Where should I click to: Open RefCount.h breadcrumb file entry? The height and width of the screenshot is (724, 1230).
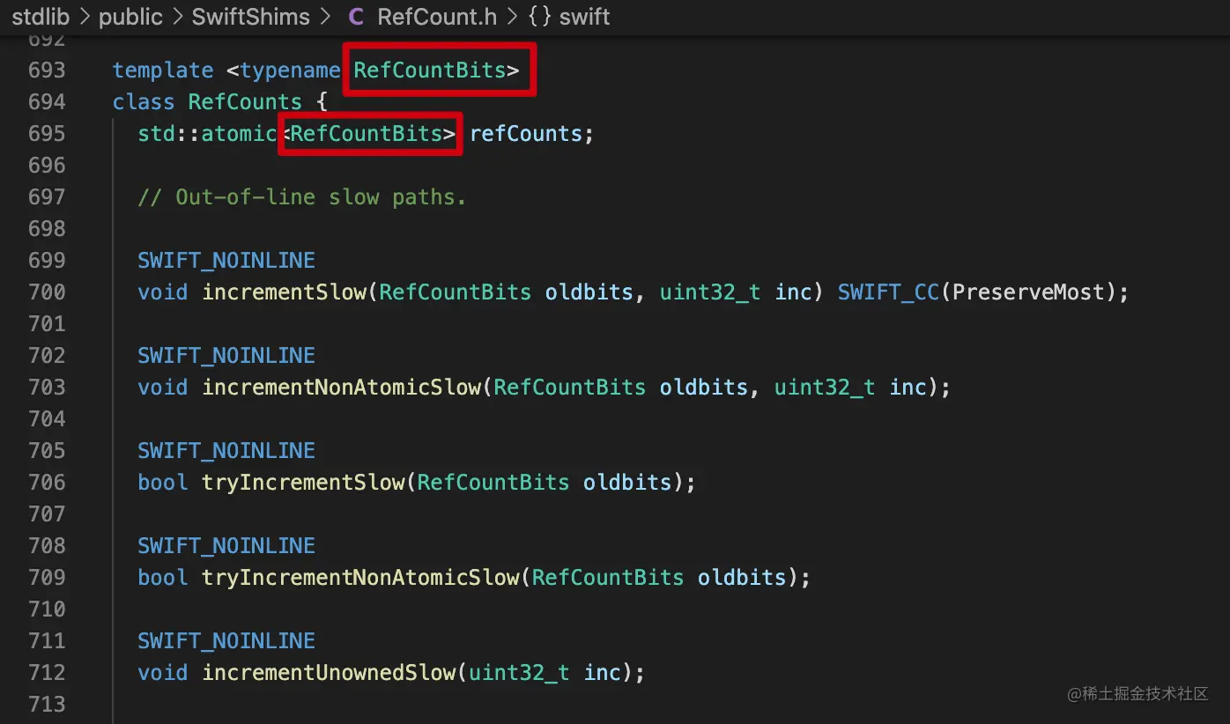pos(437,17)
